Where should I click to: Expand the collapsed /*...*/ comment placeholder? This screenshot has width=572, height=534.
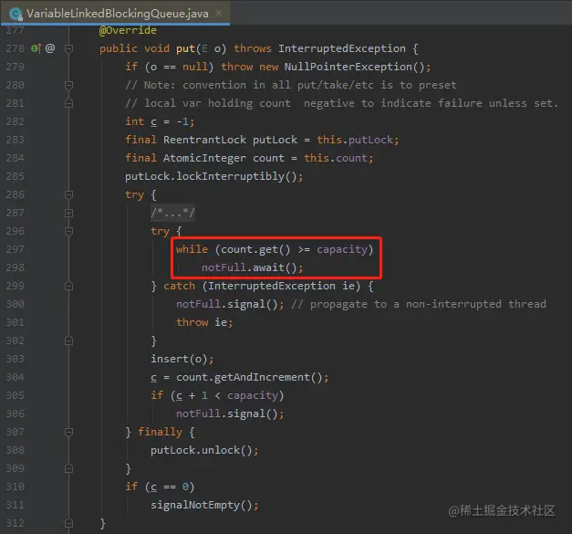coord(172,213)
